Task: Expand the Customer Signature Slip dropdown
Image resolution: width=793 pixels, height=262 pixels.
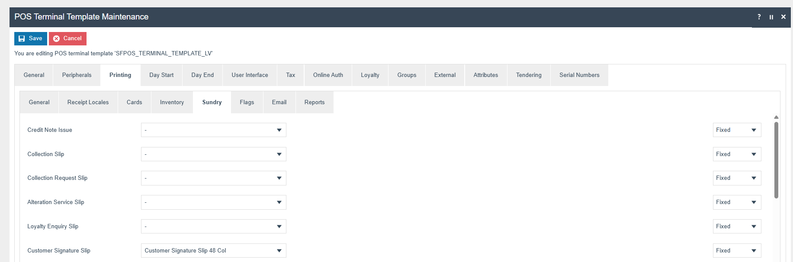Action: point(213,251)
